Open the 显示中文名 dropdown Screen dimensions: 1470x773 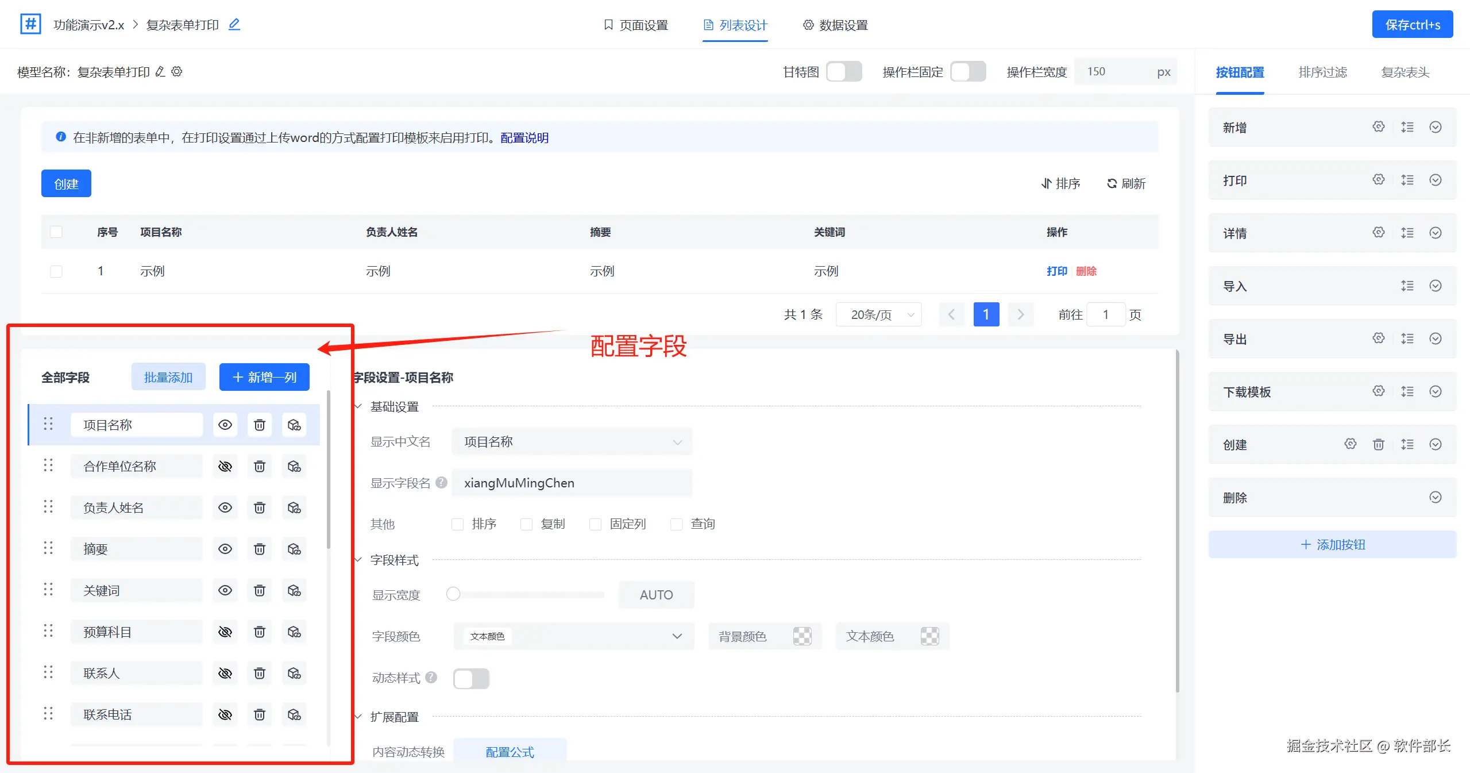[572, 442]
